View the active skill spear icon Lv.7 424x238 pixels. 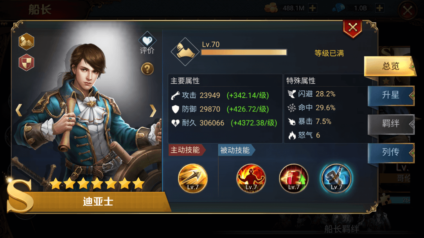193,178
